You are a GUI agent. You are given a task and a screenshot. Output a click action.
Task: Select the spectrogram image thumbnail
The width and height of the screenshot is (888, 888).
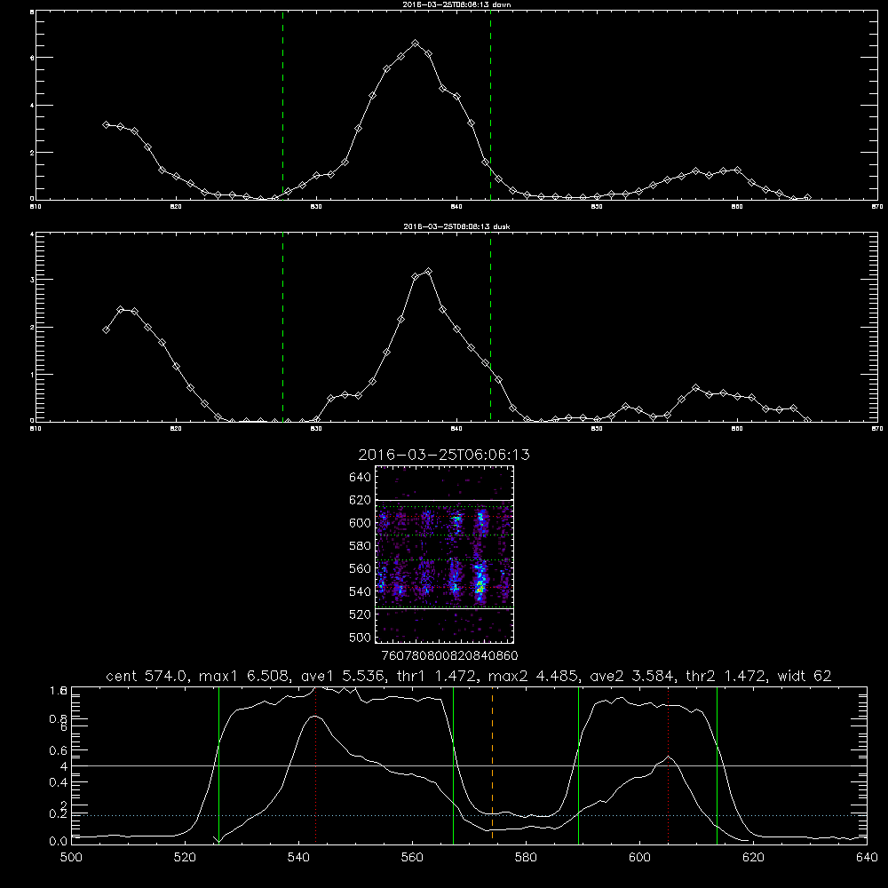tap(445, 554)
